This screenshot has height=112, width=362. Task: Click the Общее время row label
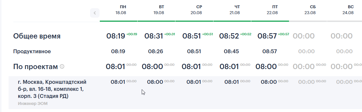coord(37,36)
